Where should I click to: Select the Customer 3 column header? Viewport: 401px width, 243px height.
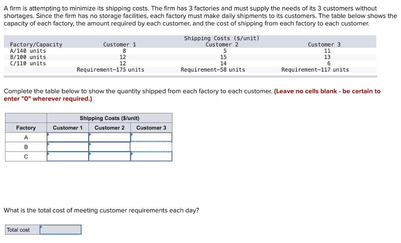click(x=152, y=128)
